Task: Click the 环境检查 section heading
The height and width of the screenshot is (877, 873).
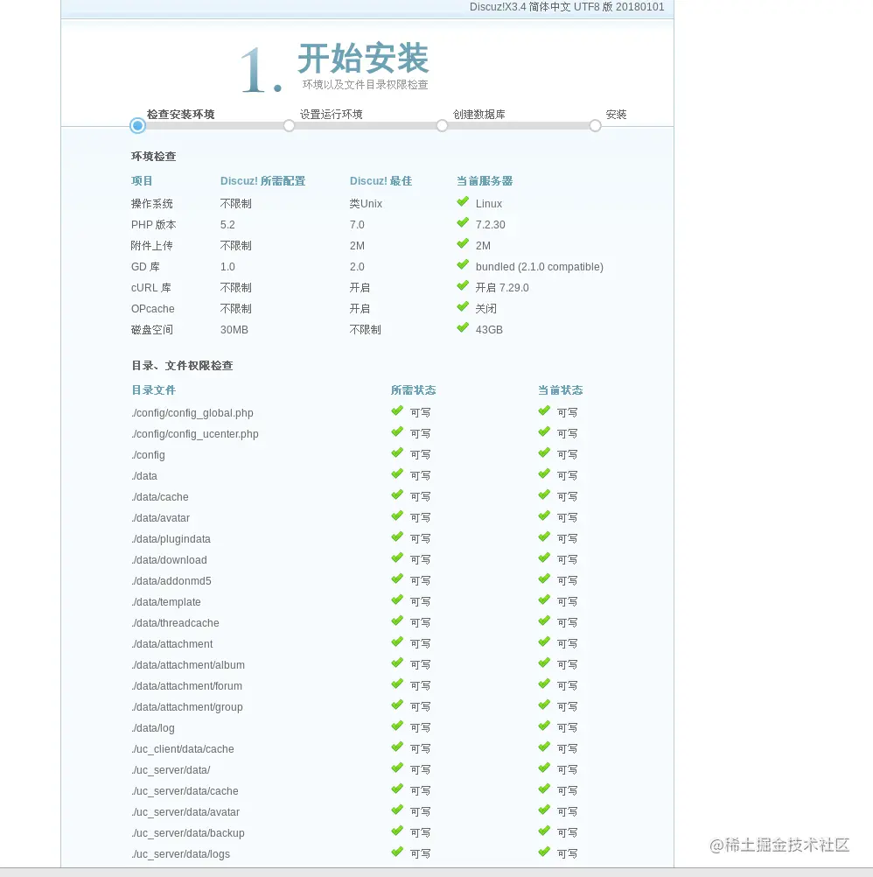Action: coord(154,157)
